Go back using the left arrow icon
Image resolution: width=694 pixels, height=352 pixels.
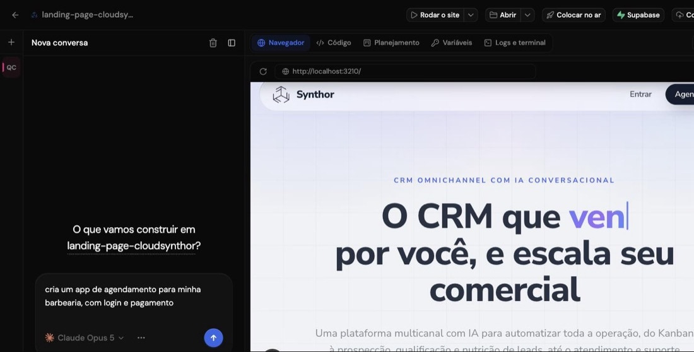coord(15,15)
